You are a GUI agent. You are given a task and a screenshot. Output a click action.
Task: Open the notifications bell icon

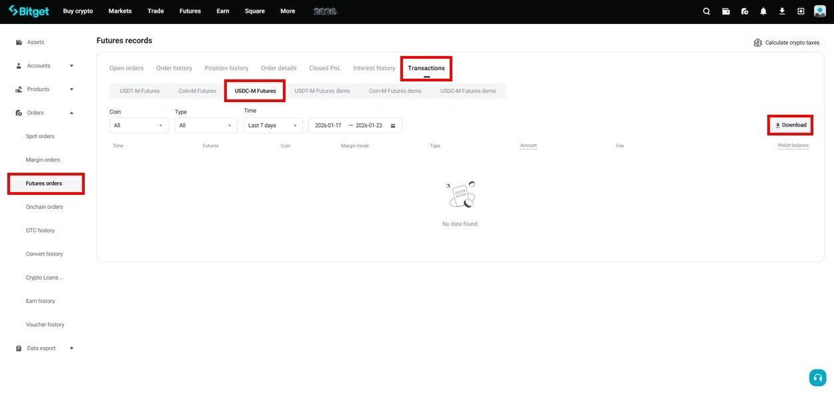coord(763,11)
